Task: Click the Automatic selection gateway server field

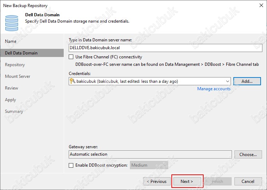Action: coord(150,154)
